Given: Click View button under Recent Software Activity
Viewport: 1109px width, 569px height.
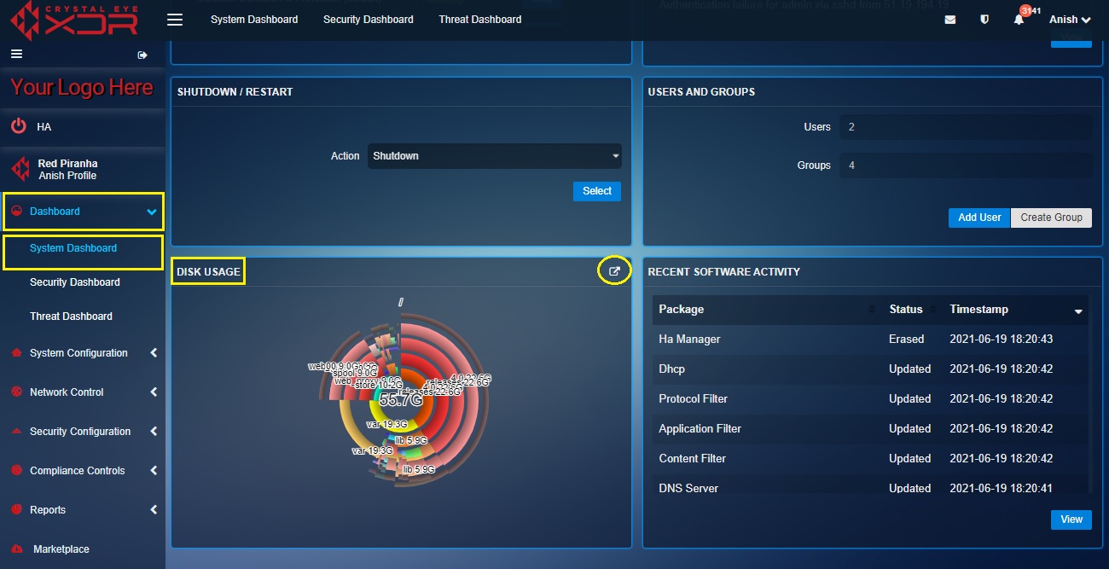Looking at the screenshot, I should pyautogui.click(x=1071, y=520).
